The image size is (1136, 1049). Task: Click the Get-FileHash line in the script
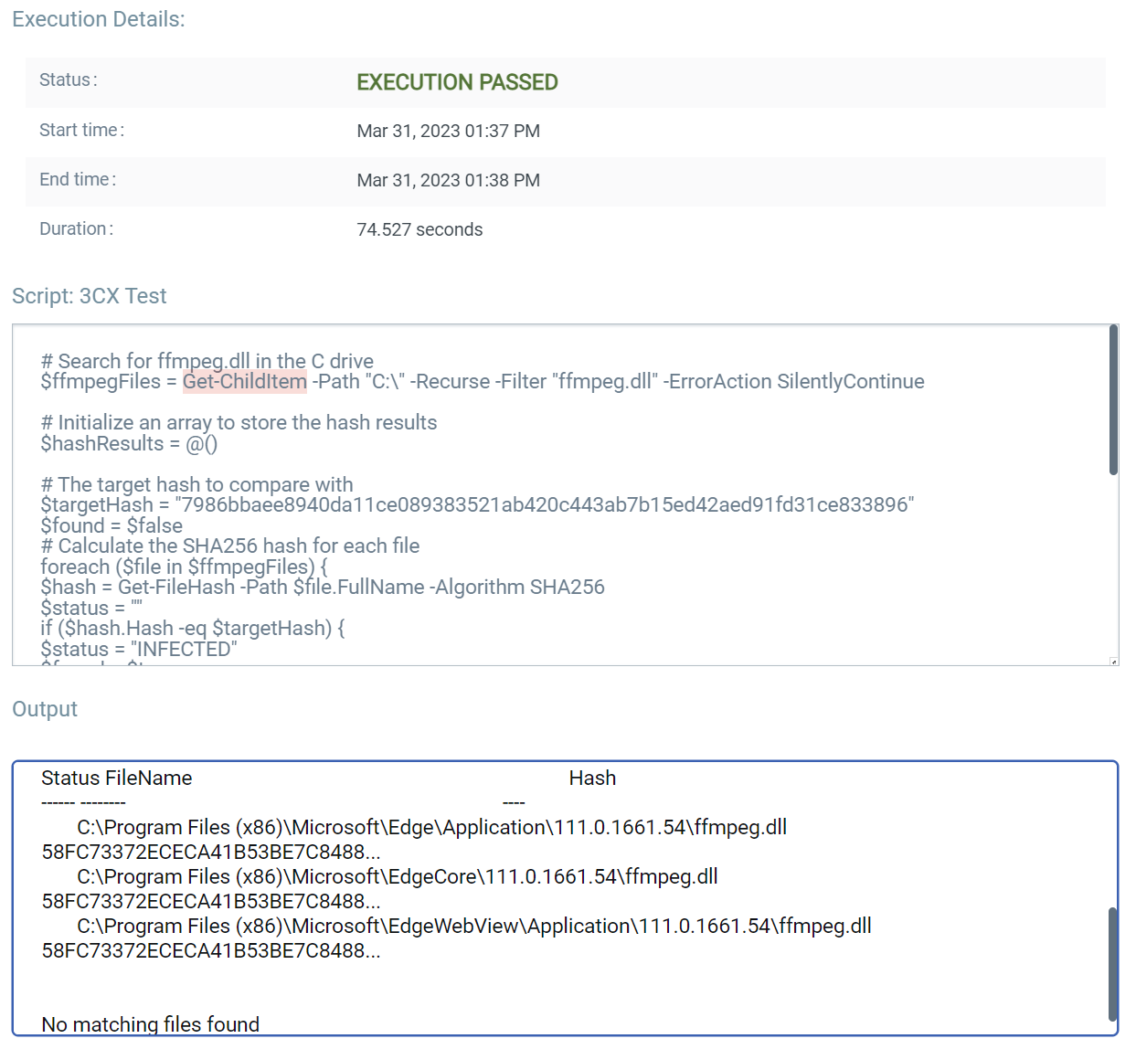pos(323,587)
